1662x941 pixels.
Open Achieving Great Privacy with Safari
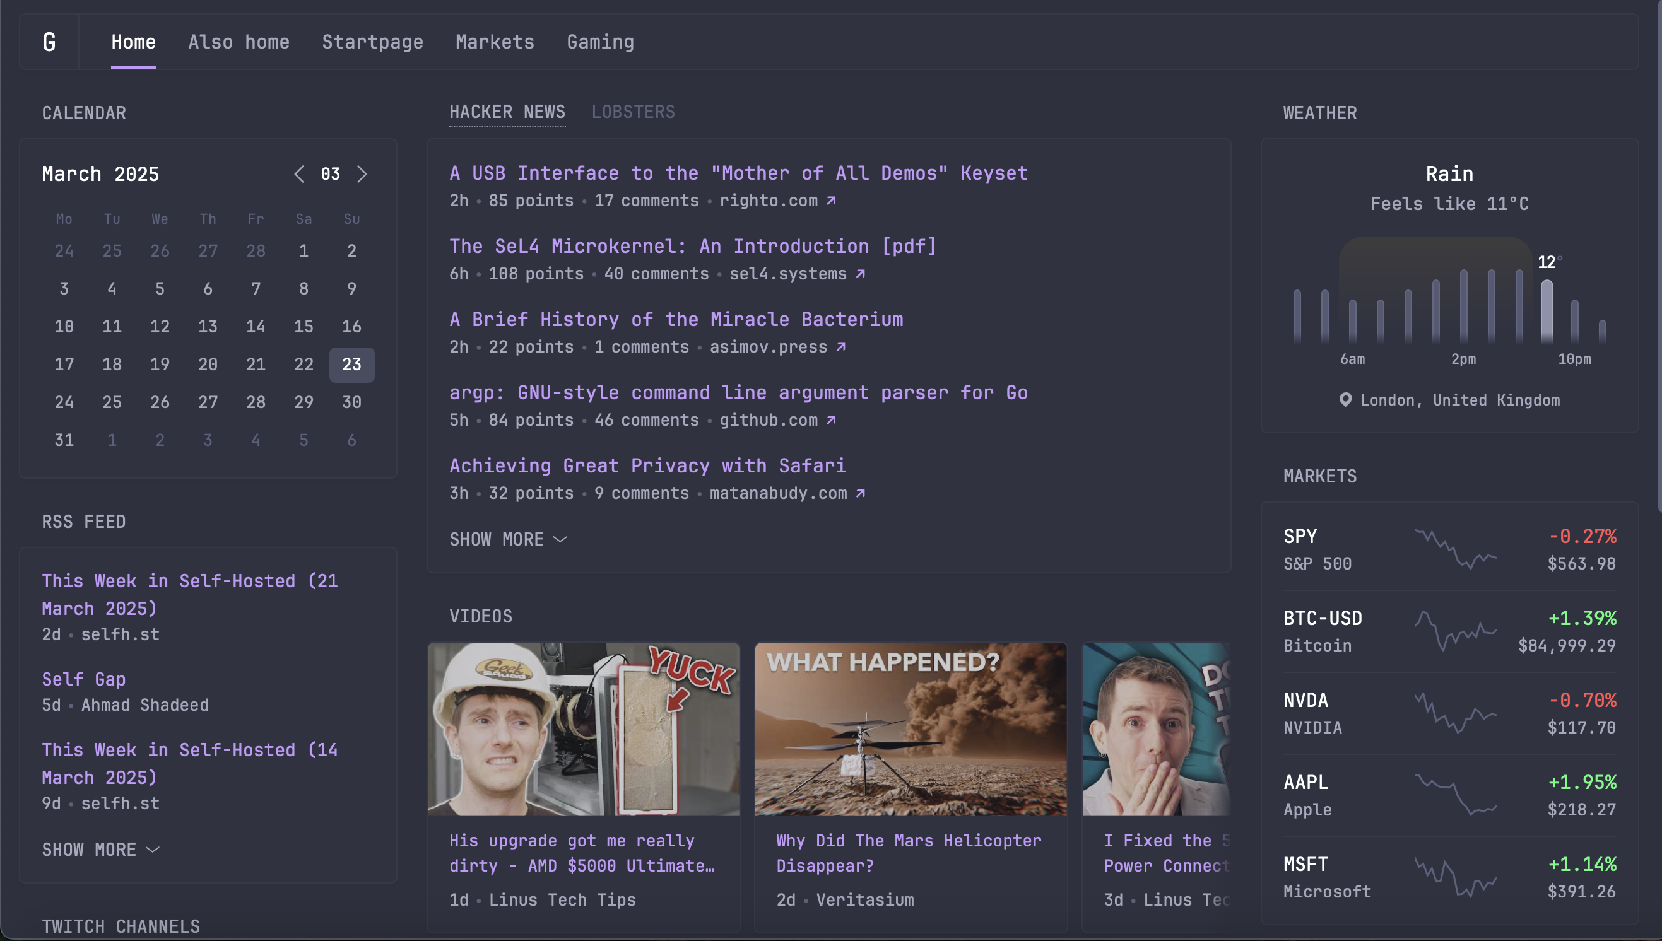(x=647, y=465)
